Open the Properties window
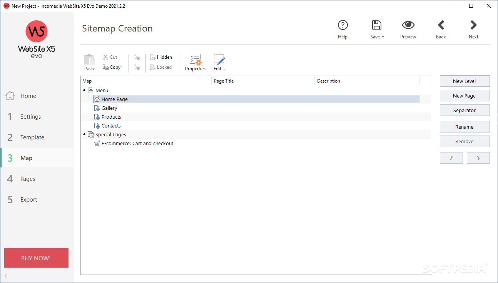The image size is (498, 283). click(x=196, y=63)
